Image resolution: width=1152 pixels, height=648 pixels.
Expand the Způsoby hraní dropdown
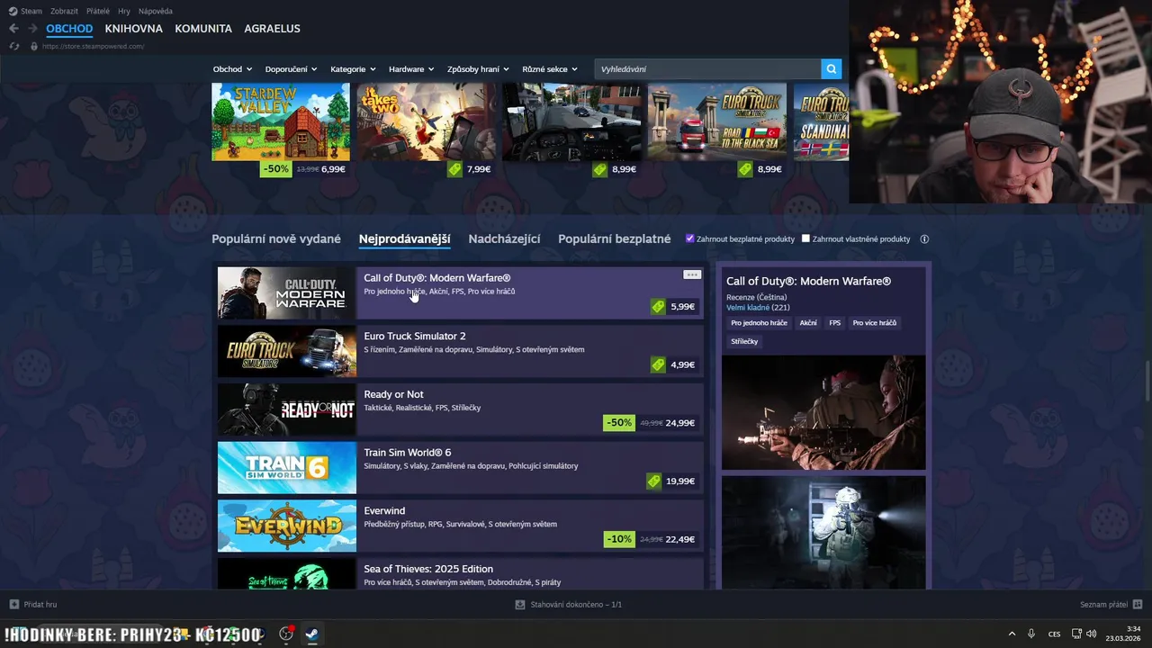pos(478,69)
